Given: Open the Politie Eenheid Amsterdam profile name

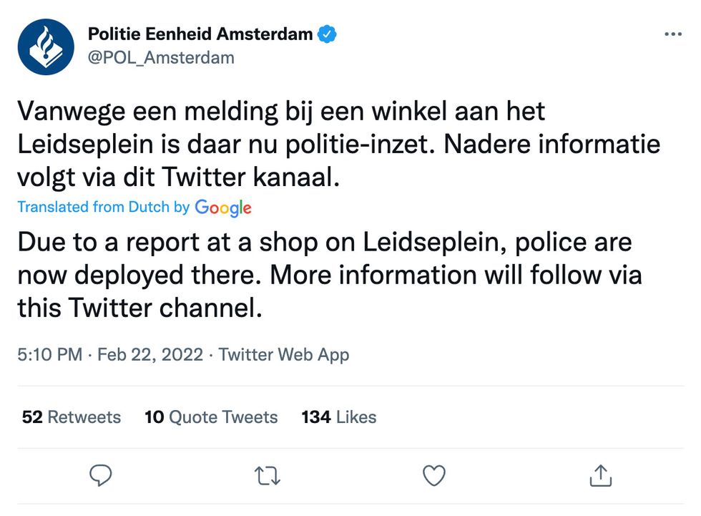Looking at the screenshot, I should (200, 34).
